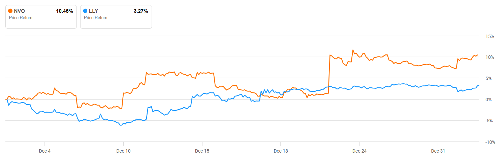This screenshot has width=504, height=163.
Task: Click the Dec 24 date label
Action: point(359,151)
